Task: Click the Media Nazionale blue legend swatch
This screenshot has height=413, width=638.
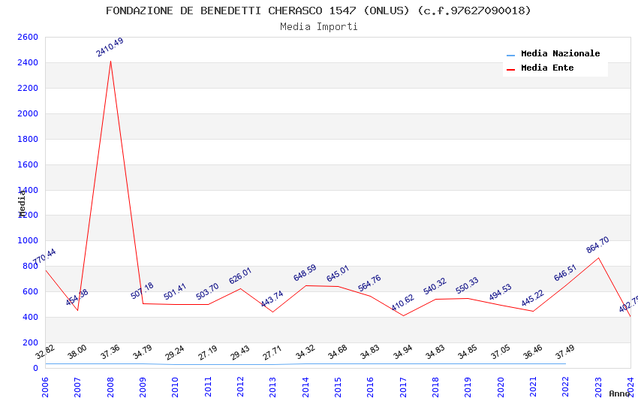Action: [x=510, y=55]
